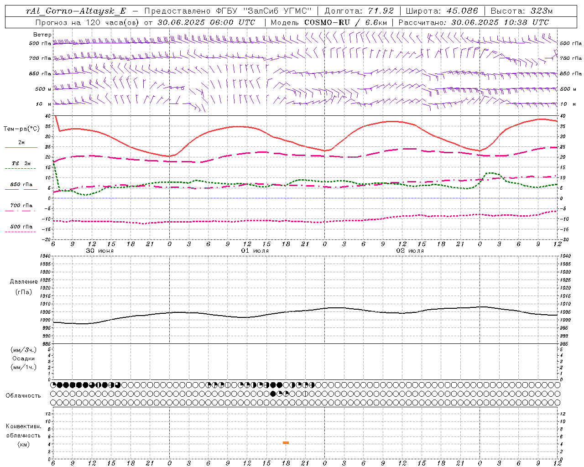Click the Ветер panel label
This screenshot has height=467, width=584.
pyautogui.click(x=42, y=35)
